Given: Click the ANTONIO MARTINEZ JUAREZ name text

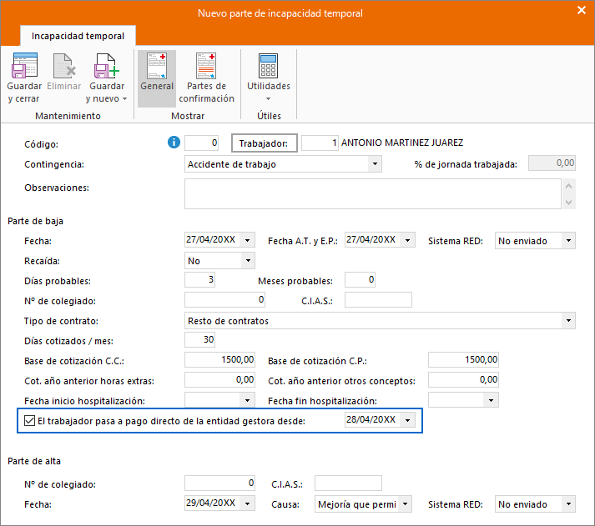Looking at the screenshot, I should click(402, 143).
